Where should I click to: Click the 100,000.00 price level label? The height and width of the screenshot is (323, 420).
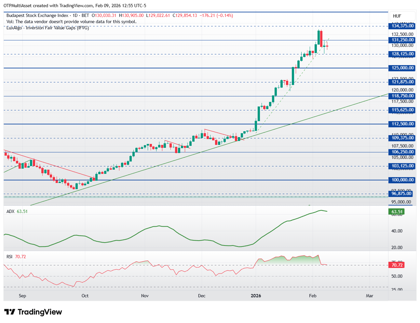(402, 180)
